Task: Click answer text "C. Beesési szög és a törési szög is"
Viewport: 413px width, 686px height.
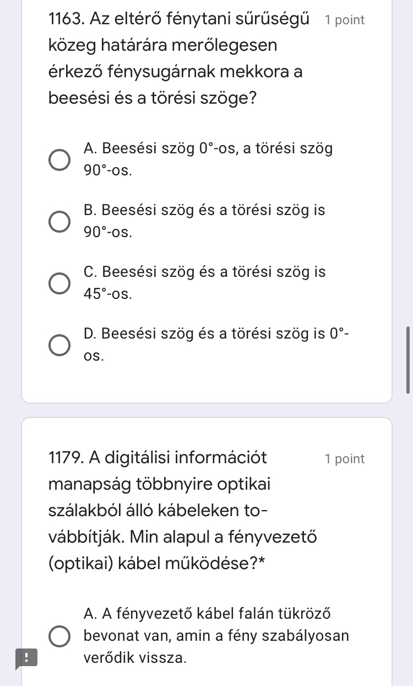Action: click(204, 272)
